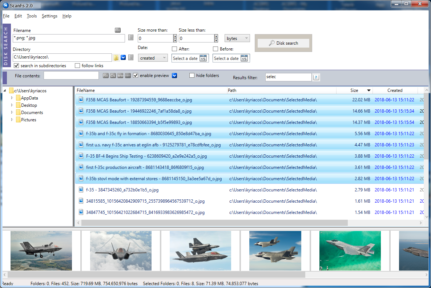Open the created date type dropdown
The image size is (431, 288).
click(x=153, y=58)
